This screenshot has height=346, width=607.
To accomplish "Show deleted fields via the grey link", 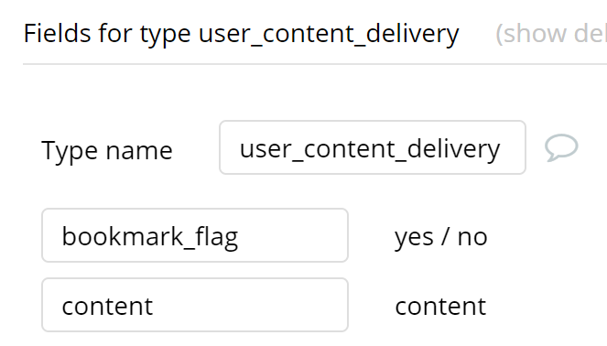I will tap(551, 34).
